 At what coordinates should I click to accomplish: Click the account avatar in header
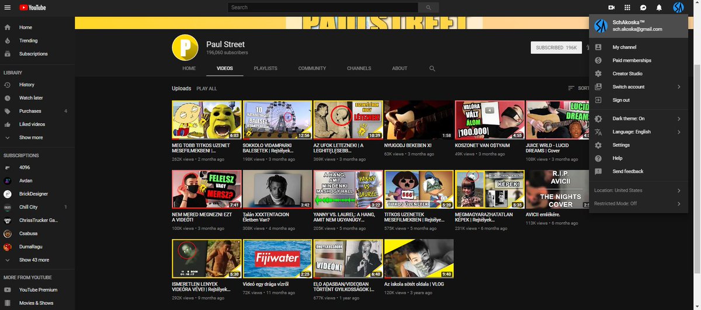coord(678,8)
